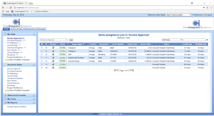Open Journal Entry in Document Status
The height and width of the screenshot is (116, 214).
click(x=12, y=76)
